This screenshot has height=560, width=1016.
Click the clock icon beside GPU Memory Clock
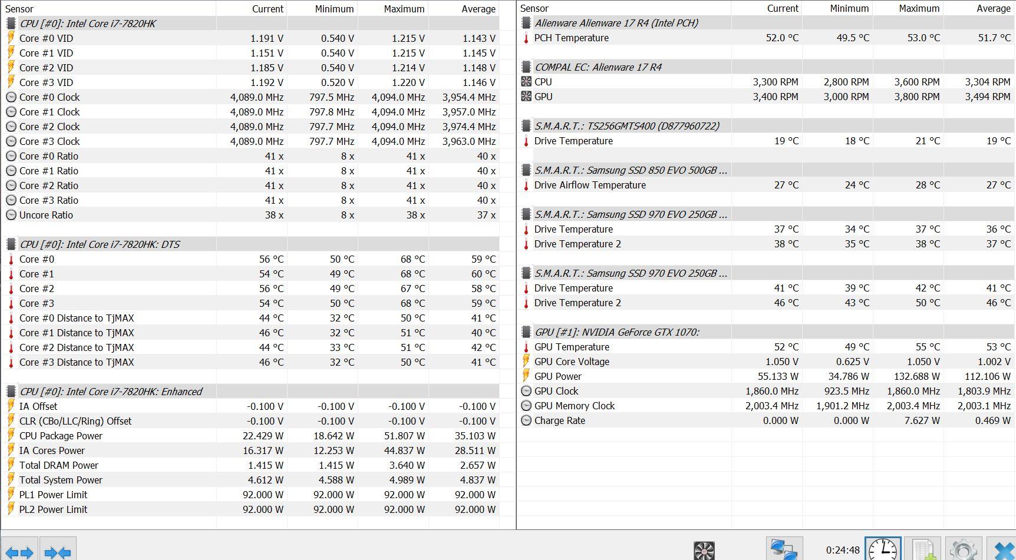click(x=526, y=406)
